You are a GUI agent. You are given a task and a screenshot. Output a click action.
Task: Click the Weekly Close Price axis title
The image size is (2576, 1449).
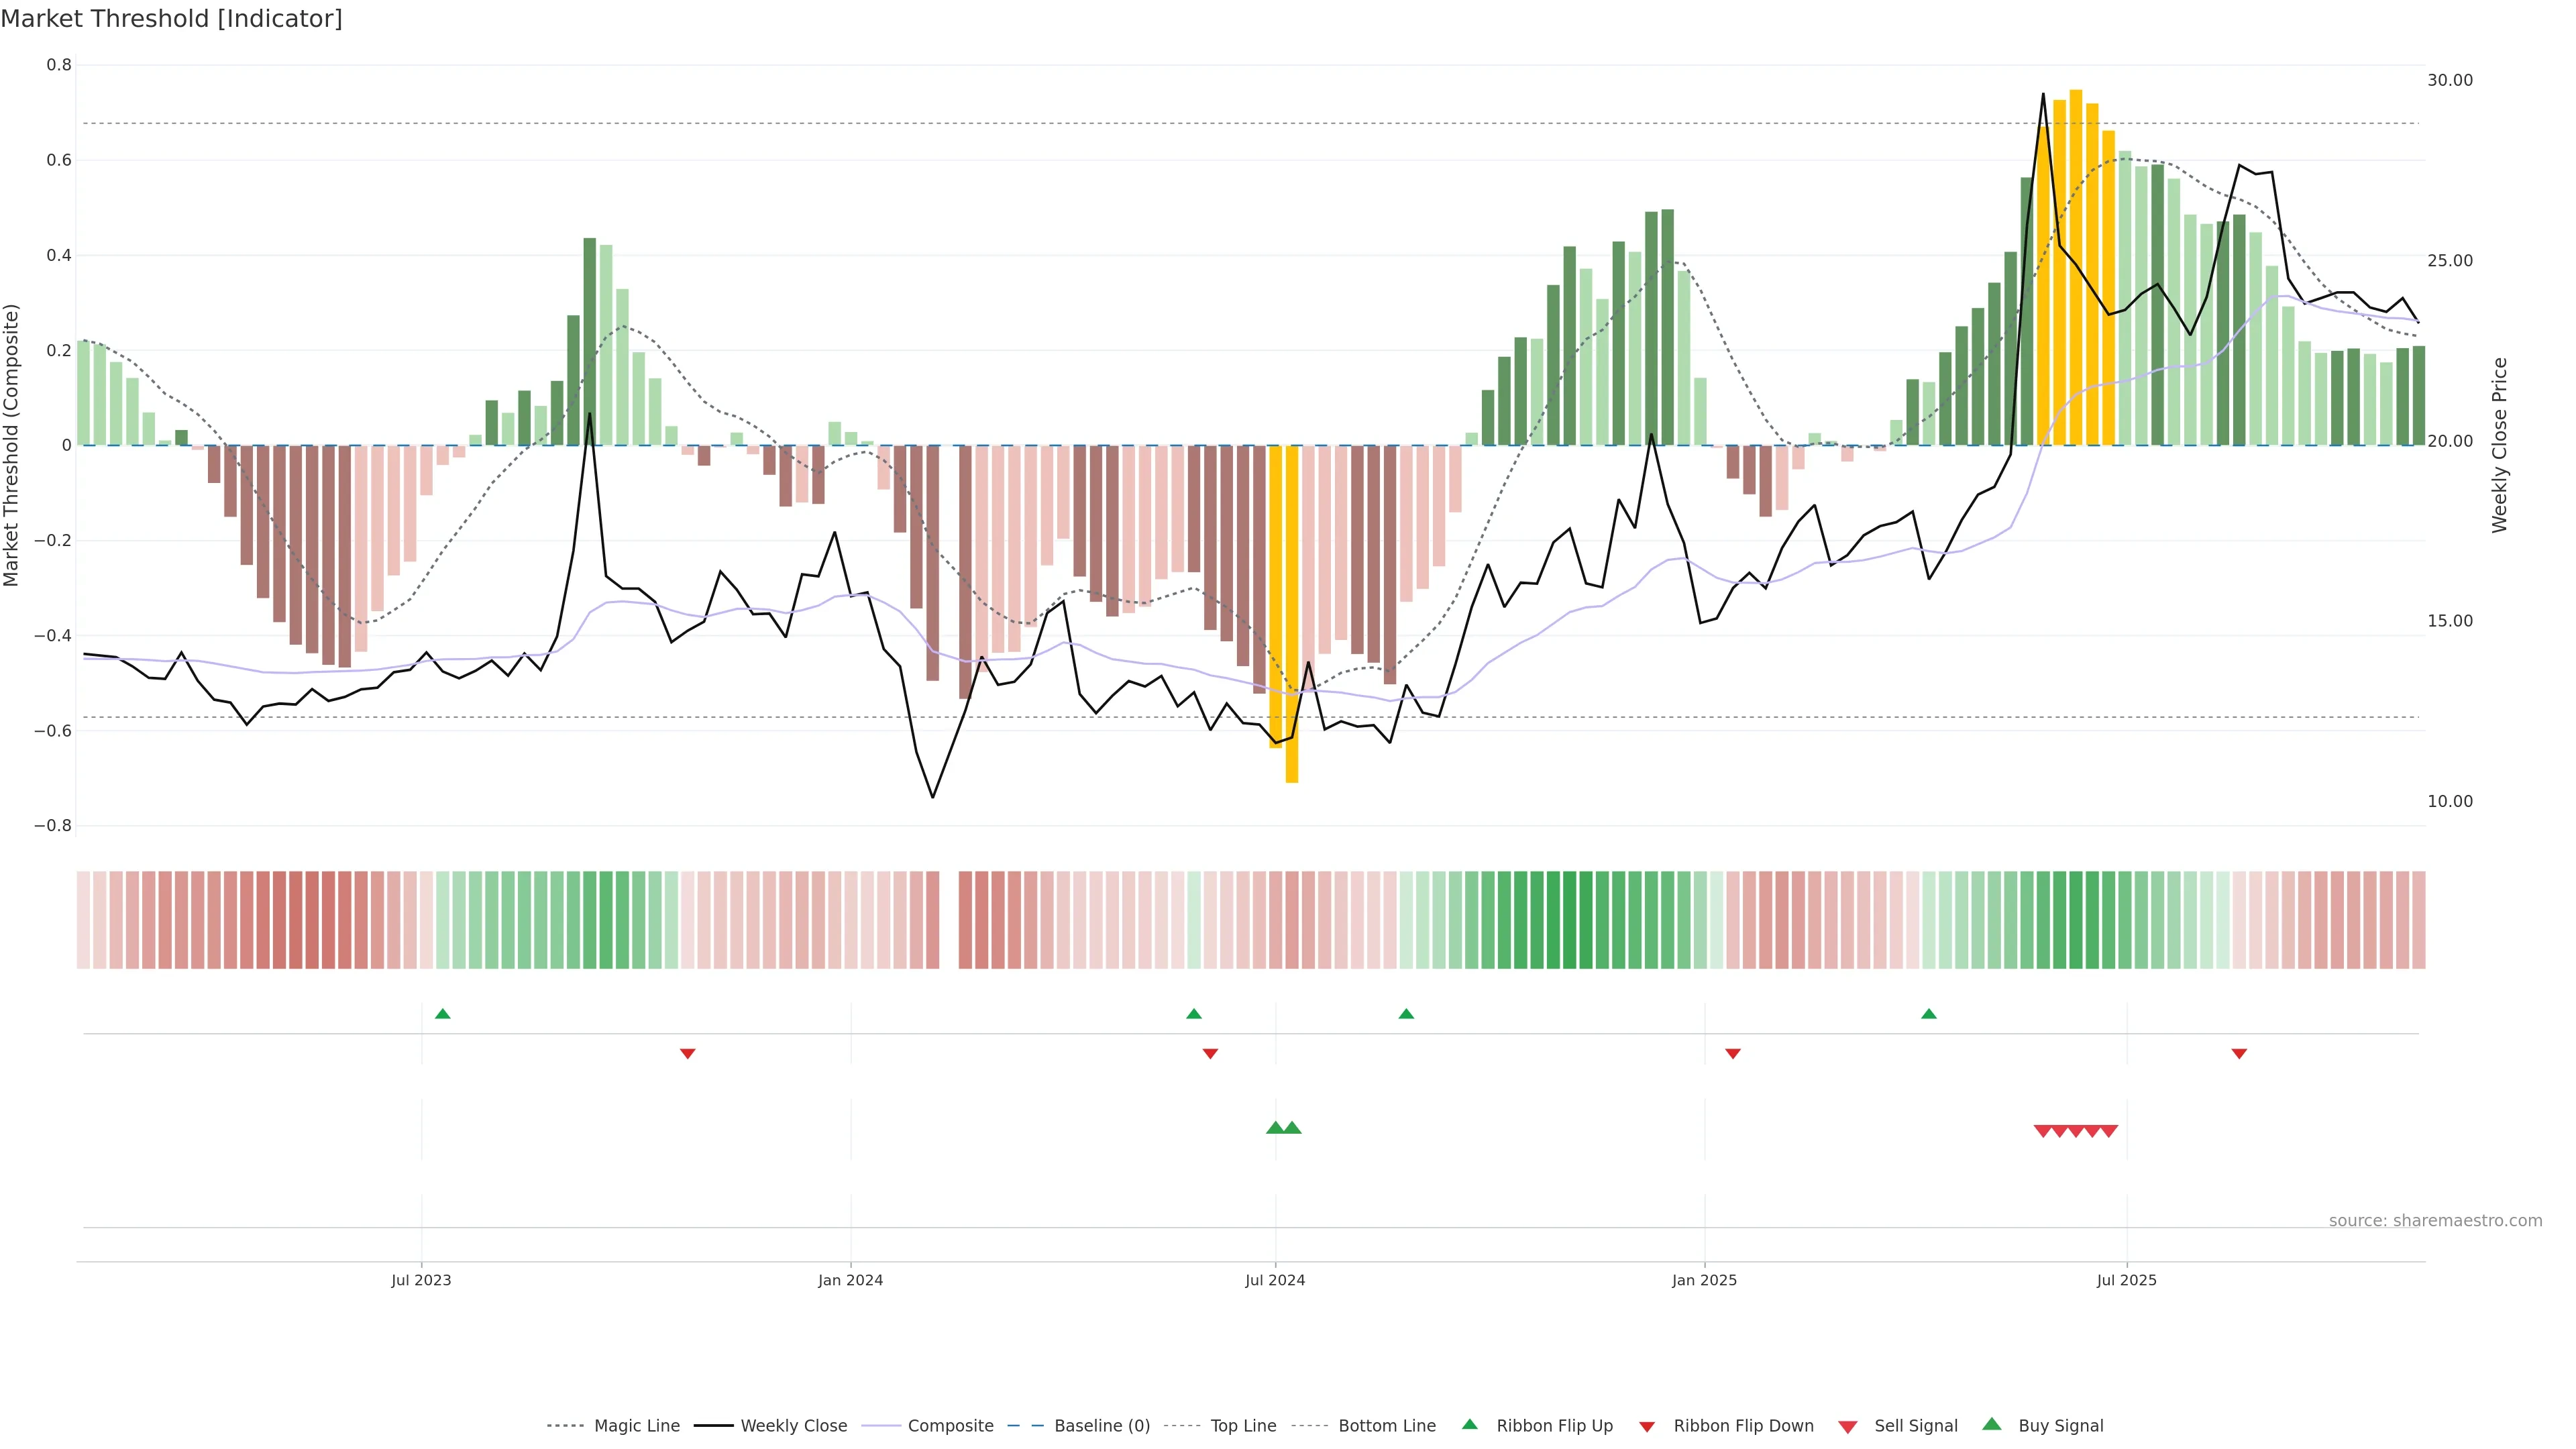click(2499, 445)
